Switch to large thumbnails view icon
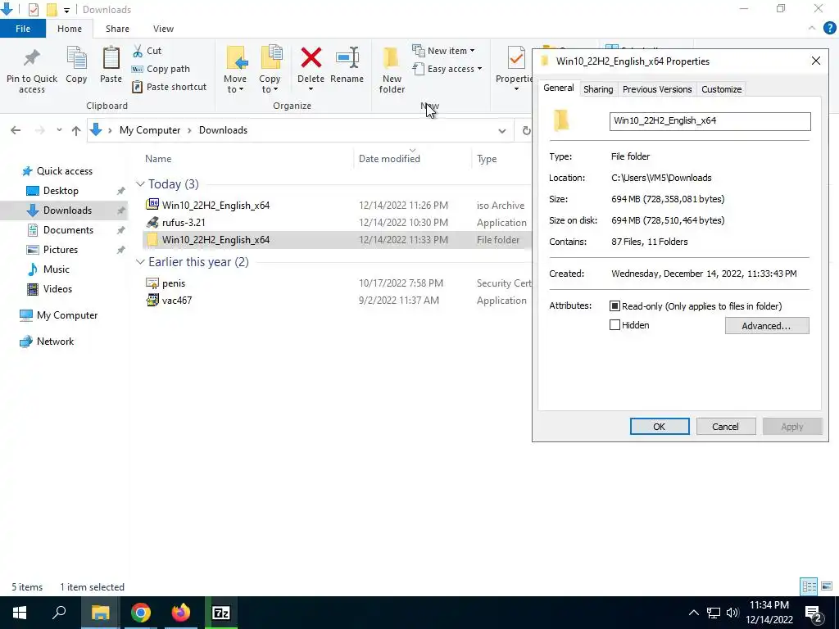Viewport: 839px width, 629px height. point(827,586)
